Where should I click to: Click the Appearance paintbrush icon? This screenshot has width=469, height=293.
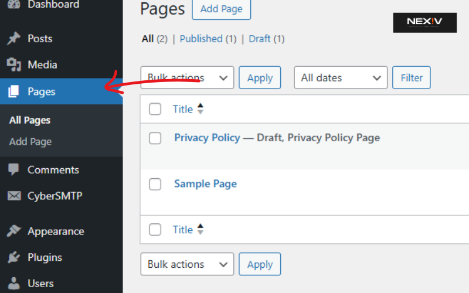click(13, 231)
